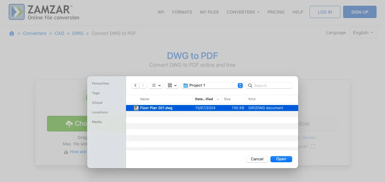Click Converters breadcrumb link
The width and height of the screenshot is (385, 182).
pos(35,33)
